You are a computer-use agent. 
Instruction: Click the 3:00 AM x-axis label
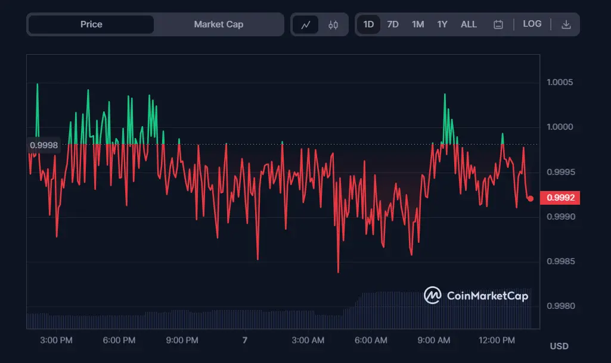(x=308, y=340)
